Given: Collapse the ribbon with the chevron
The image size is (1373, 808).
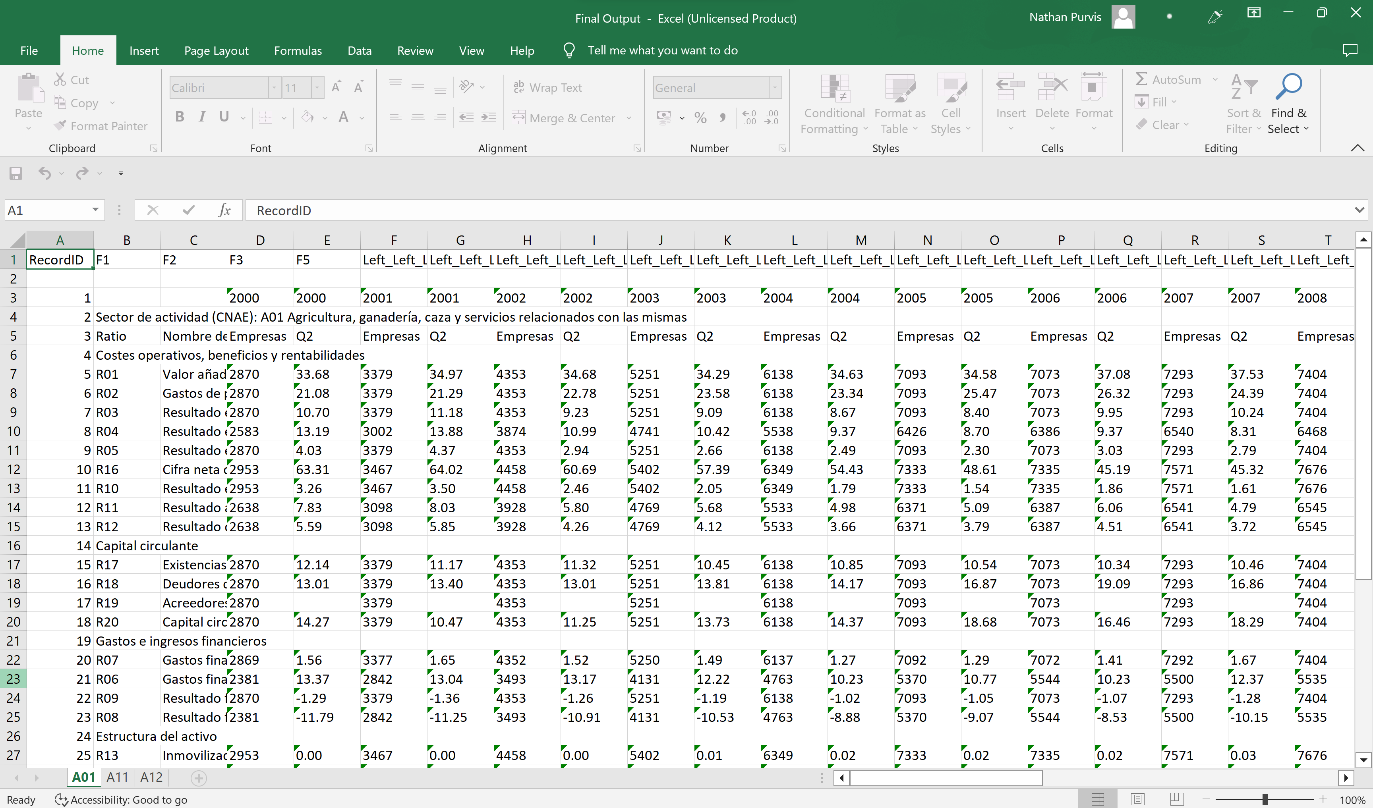Looking at the screenshot, I should coord(1357,148).
